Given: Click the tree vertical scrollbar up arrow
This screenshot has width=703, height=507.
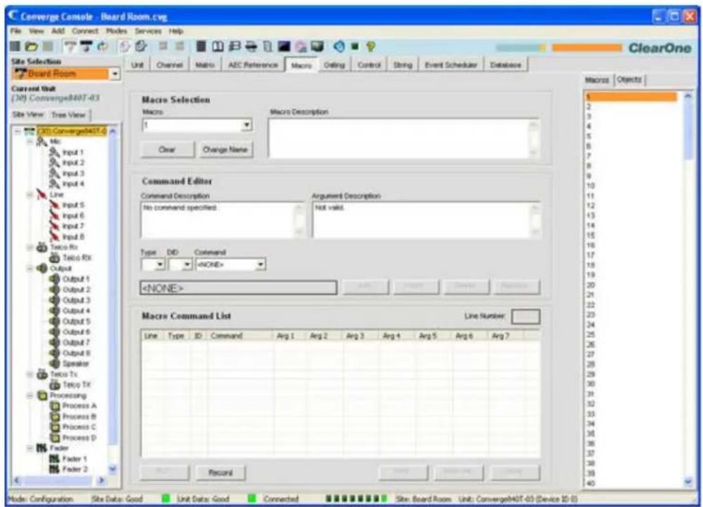Looking at the screenshot, I should pyautogui.click(x=112, y=131).
